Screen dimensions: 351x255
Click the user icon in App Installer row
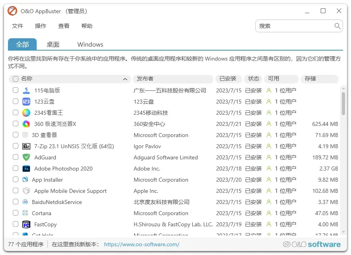268,180
